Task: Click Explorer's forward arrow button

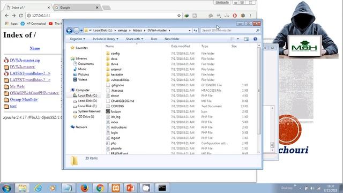Action: (x=76, y=31)
